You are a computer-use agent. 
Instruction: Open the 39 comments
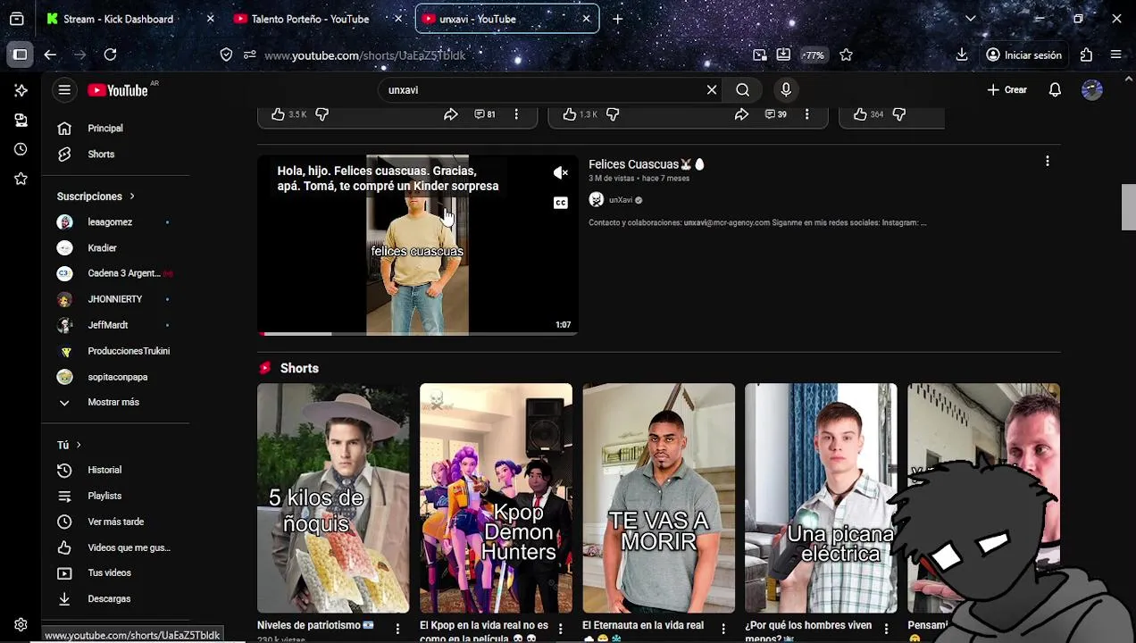tap(775, 114)
